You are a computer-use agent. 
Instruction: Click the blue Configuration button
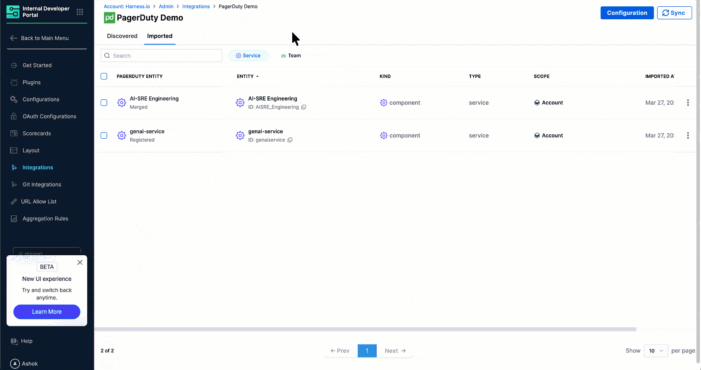click(627, 13)
